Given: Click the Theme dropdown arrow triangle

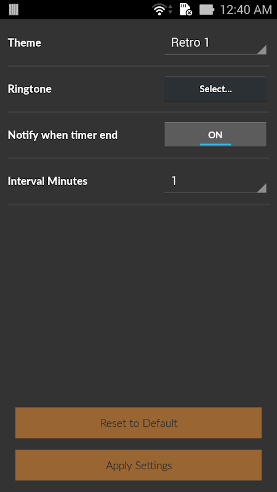Looking at the screenshot, I should (x=262, y=50).
